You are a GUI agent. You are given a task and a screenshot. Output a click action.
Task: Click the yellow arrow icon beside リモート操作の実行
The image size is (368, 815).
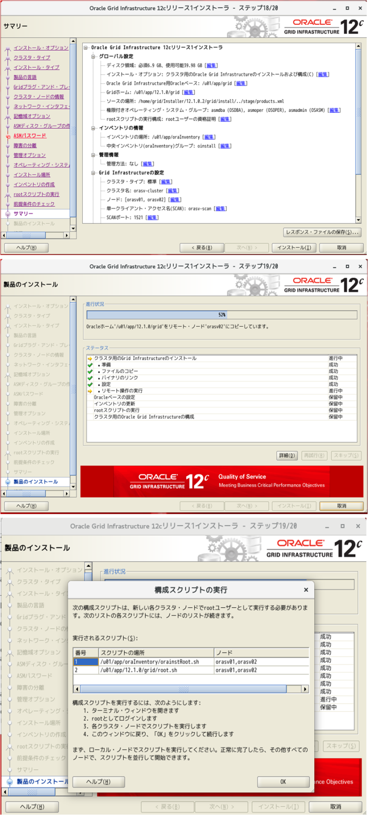point(90,391)
